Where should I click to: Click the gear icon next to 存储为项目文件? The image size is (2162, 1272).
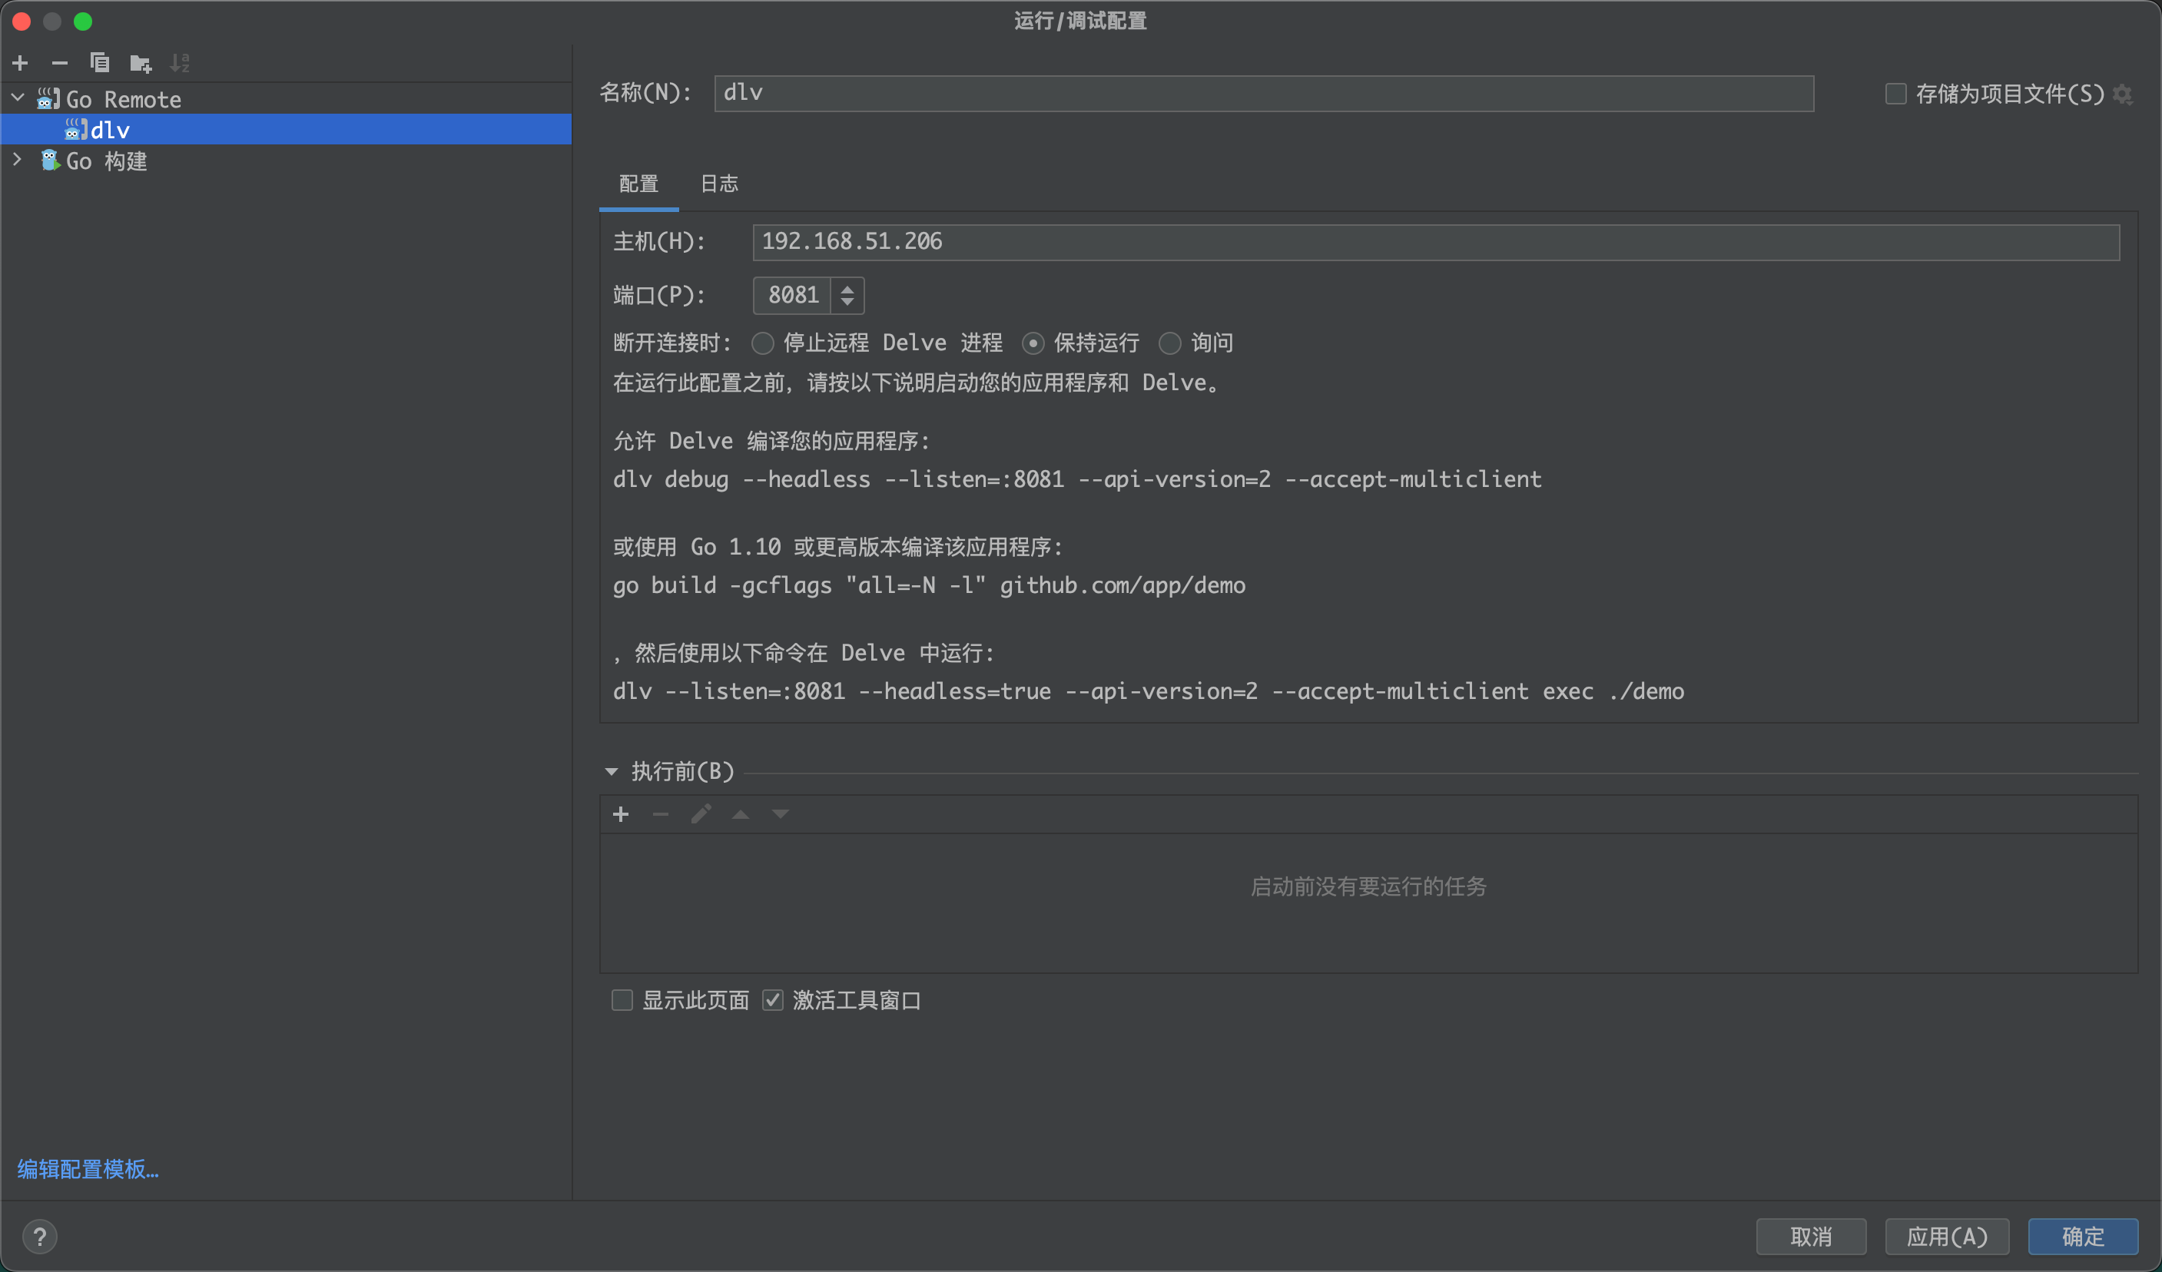click(2123, 94)
